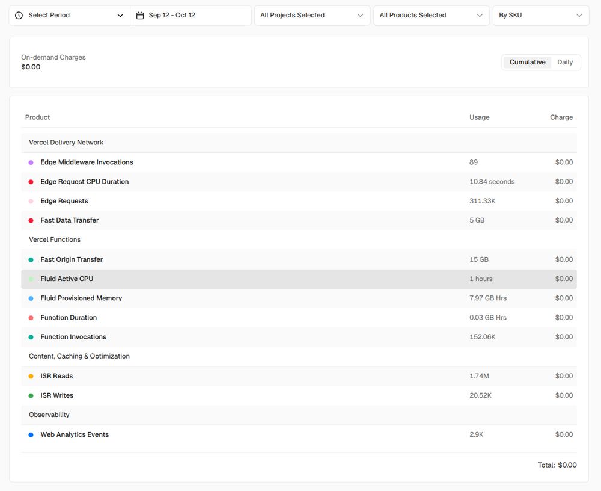Click the red dot for Edge Request CPU Duration

pyautogui.click(x=31, y=182)
